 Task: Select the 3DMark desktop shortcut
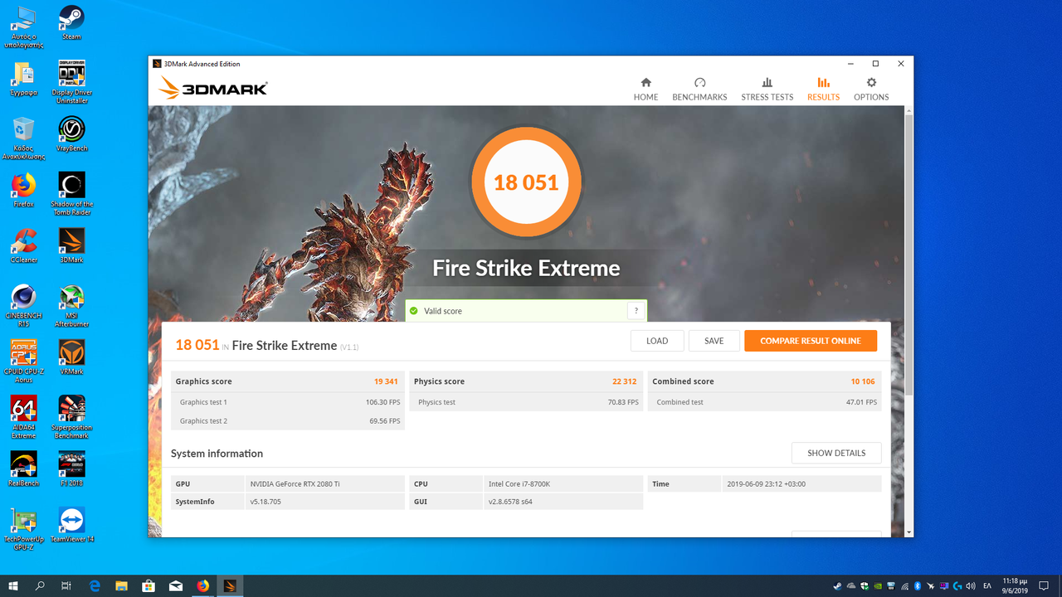[71, 245]
